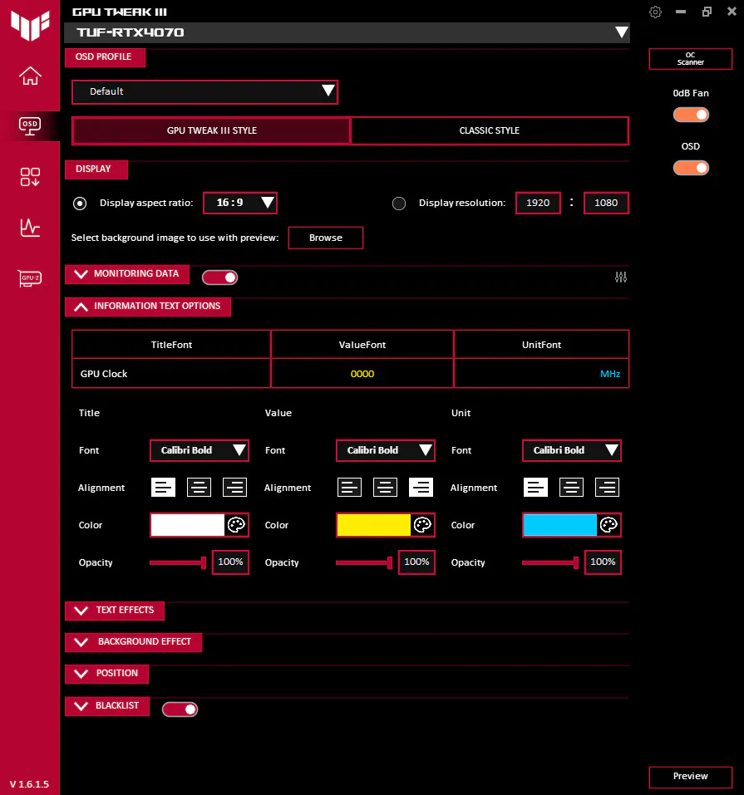Toggle the Monitoring Data switch
The height and width of the screenshot is (795, 744).
(219, 277)
